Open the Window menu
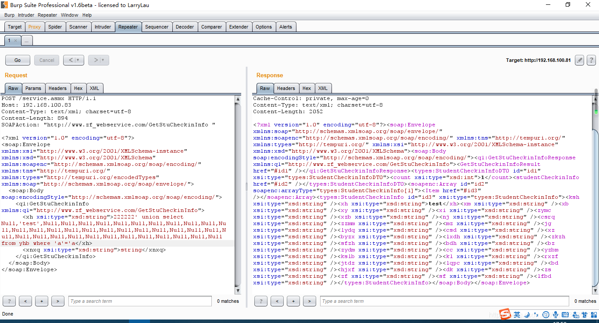Screen dimensions: 599x323 pyautogui.click(x=70, y=15)
